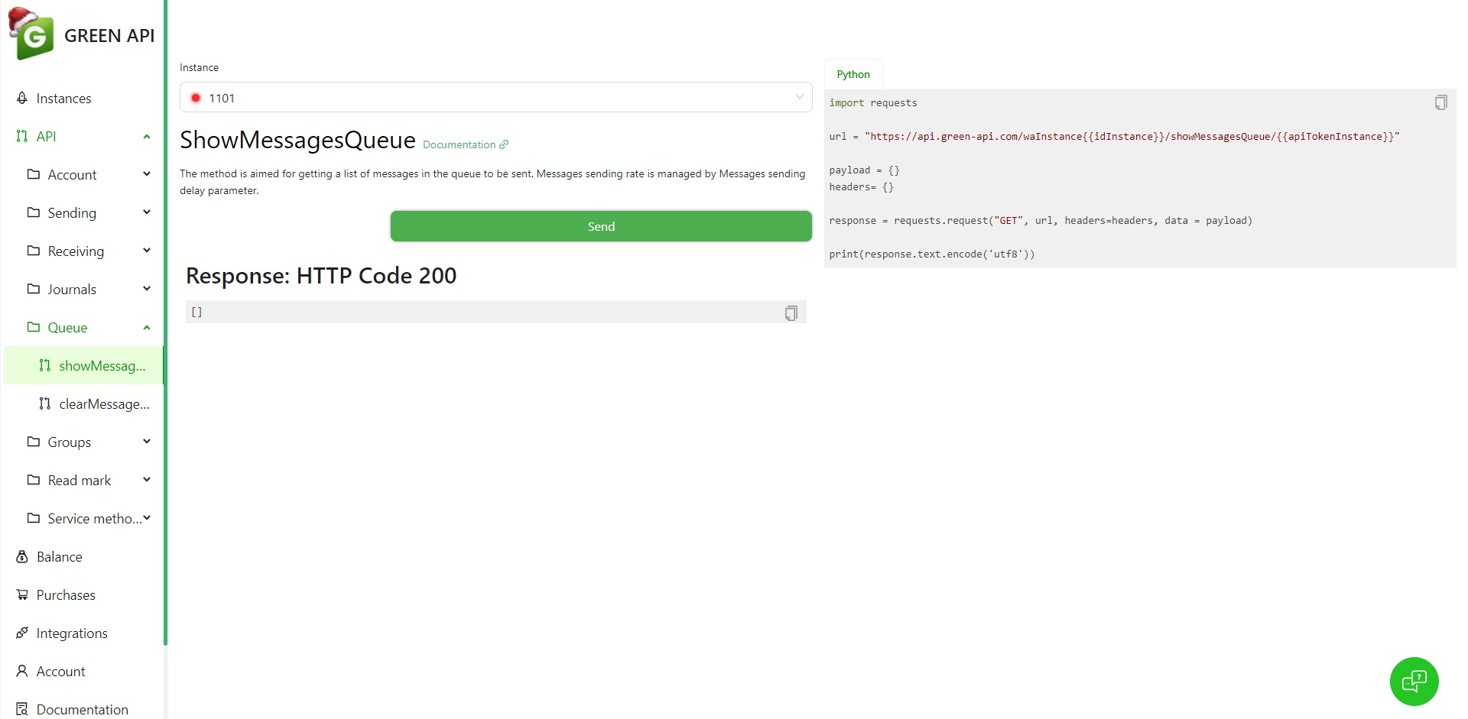Select the showMessages queue method
This screenshot has width=1468, height=719.
pos(103,365)
